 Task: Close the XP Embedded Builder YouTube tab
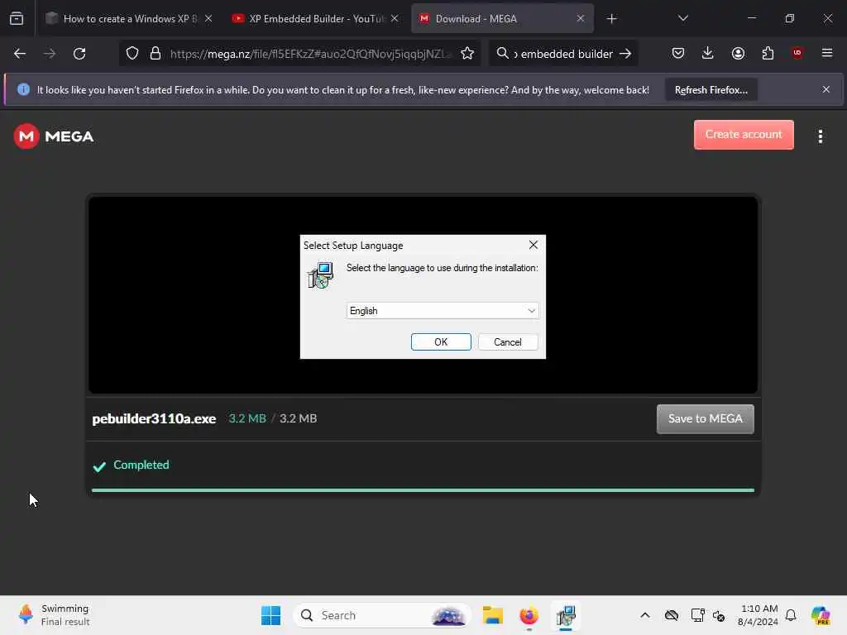pyautogui.click(x=395, y=18)
